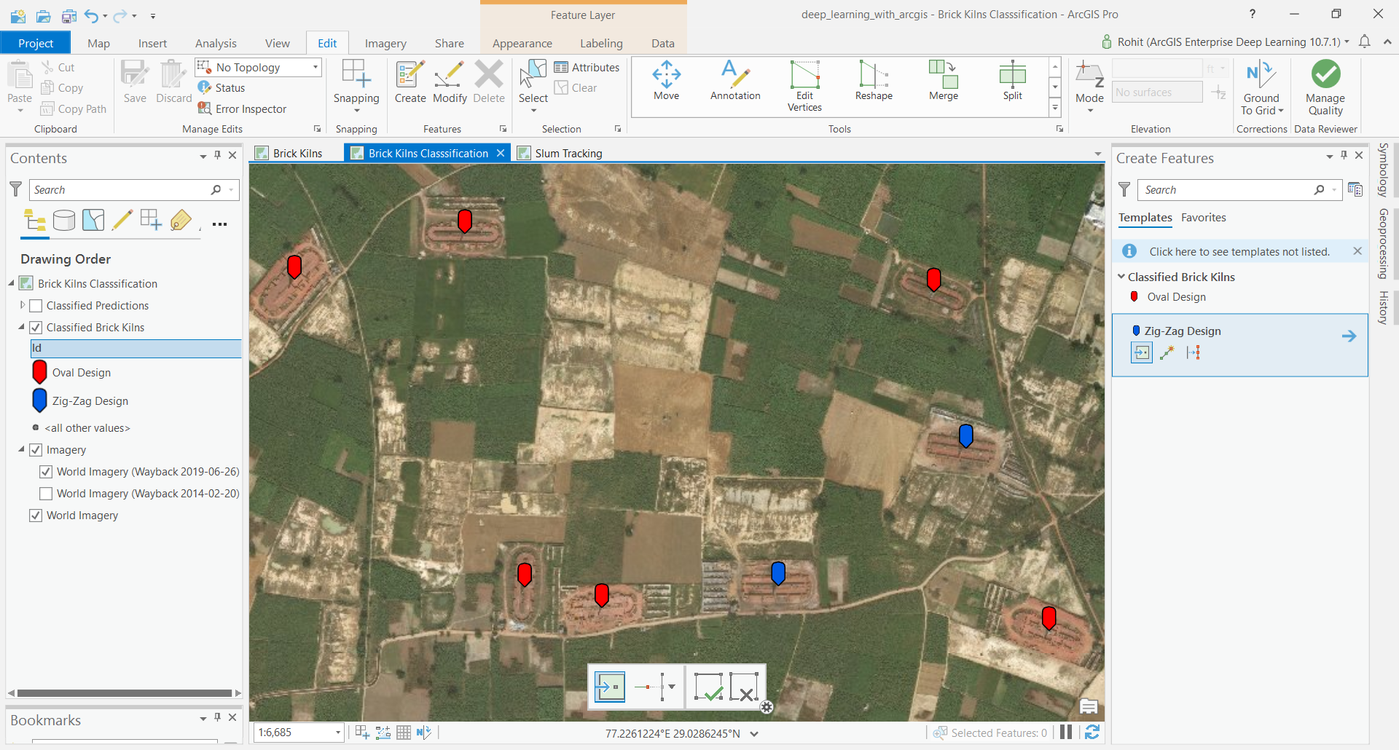The width and height of the screenshot is (1399, 750).
Task: Select the Move tool in Tools gallery
Action: (x=666, y=80)
